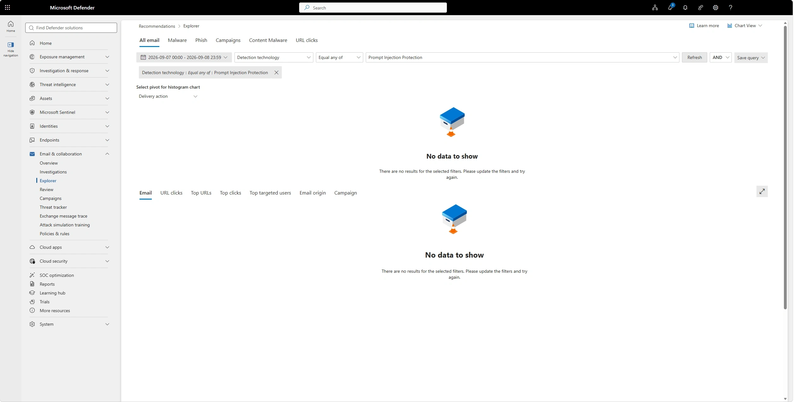Screen dimensions: 794x402
Task: Open the date range dropdown
Action: (x=184, y=57)
